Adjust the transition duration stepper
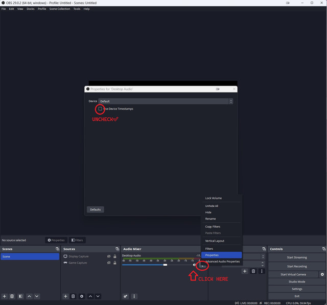Screen dimensions: 327x305 pos(263,264)
